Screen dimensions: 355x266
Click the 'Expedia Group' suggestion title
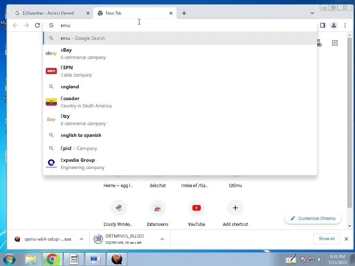78,160
